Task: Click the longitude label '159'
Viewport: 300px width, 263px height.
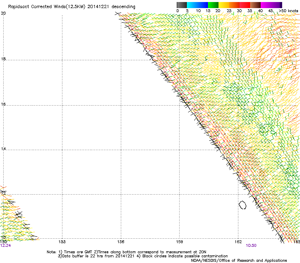Action: coord(180,242)
